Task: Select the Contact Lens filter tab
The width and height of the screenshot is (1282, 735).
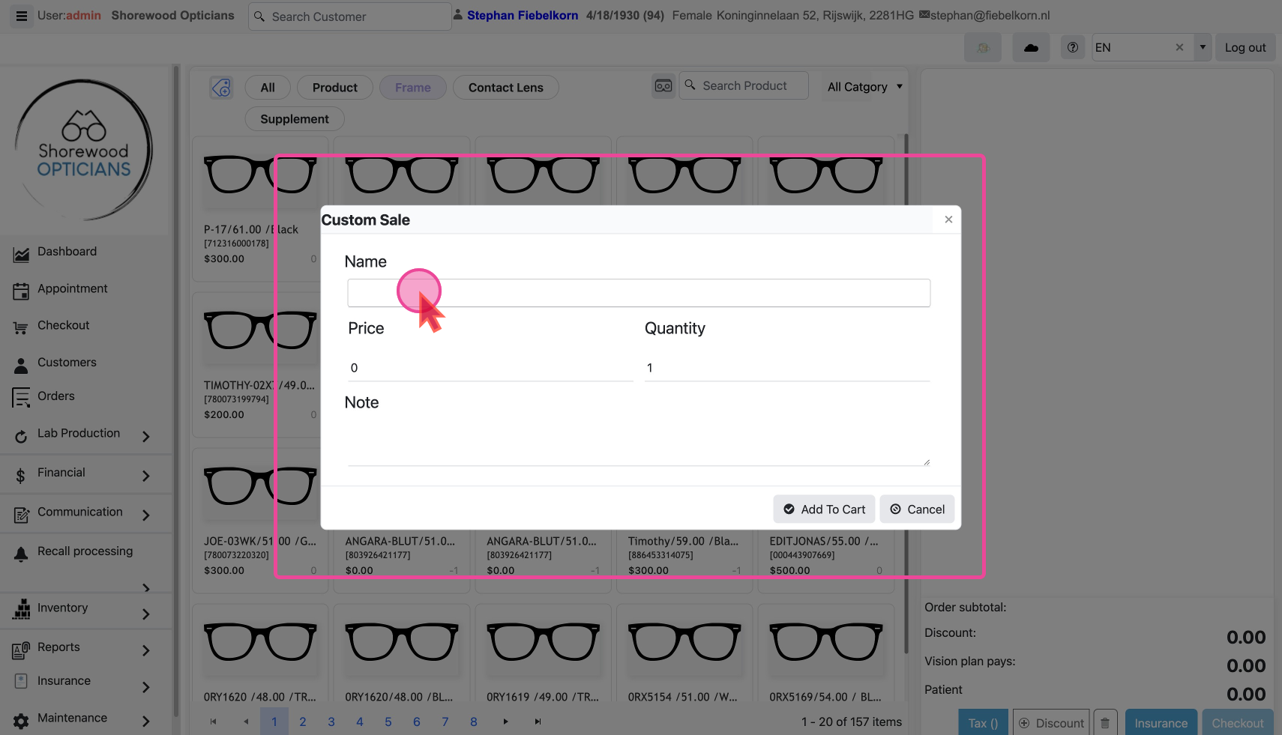Action: [505, 88]
